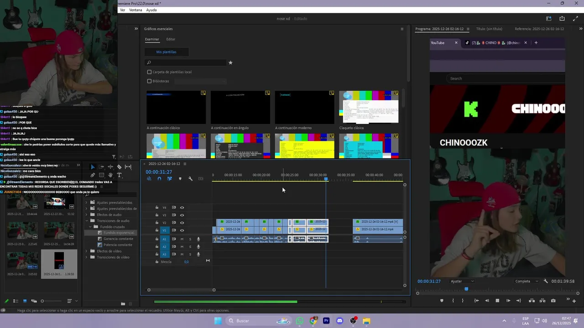Toggle linked selection in timeline

point(170,179)
